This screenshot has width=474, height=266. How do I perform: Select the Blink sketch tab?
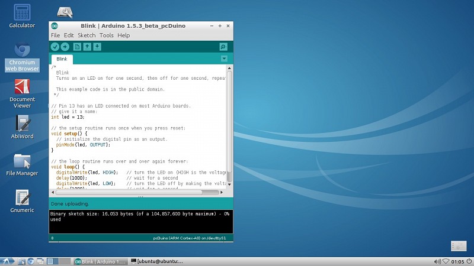[62, 59]
